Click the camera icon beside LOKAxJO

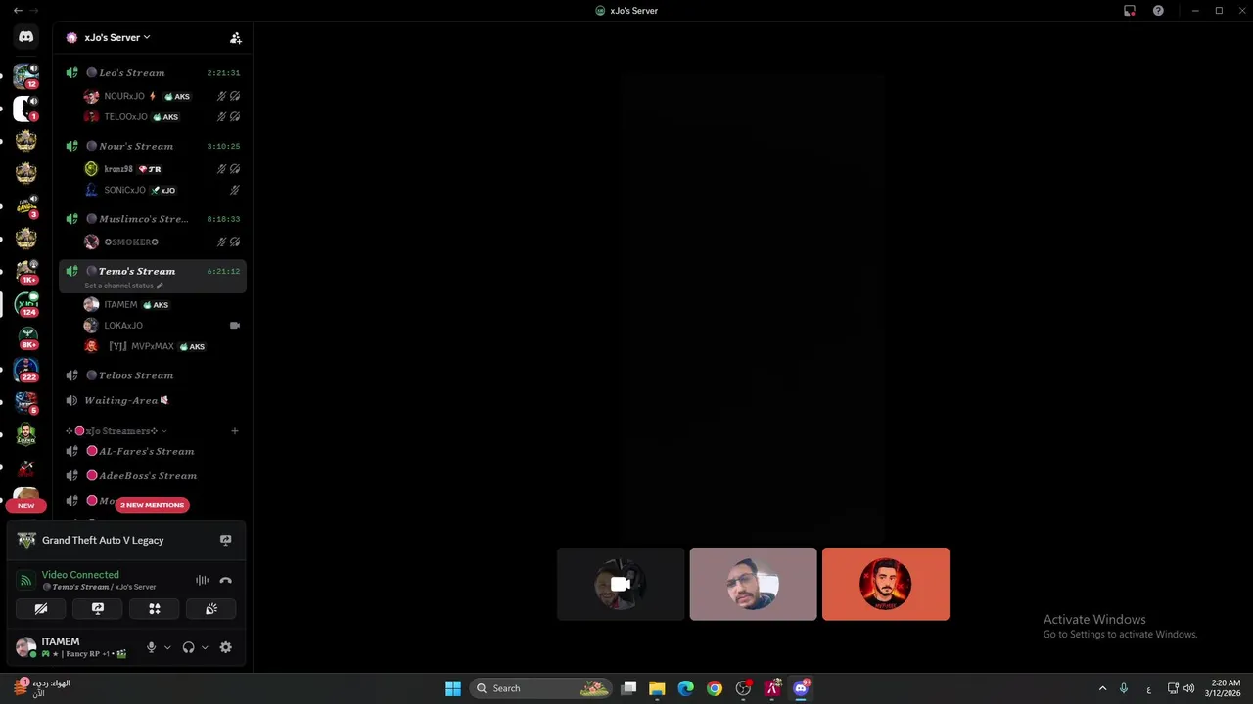tap(235, 325)
